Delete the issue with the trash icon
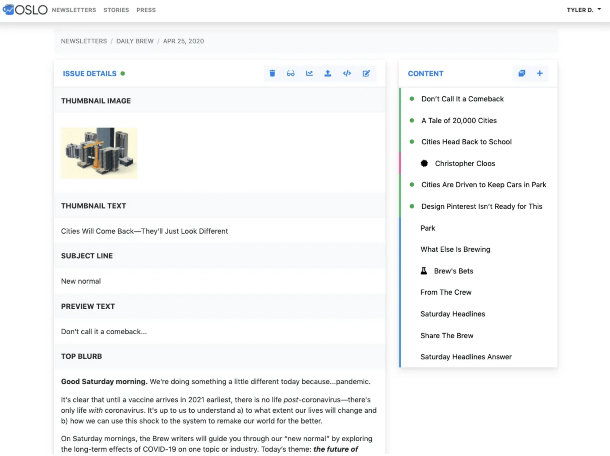The height and width of the screenshot is (456, 610). (x=272, y=73)
